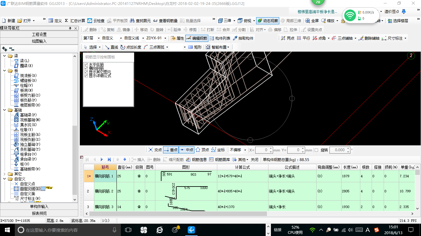Viewport: 421px width, 236px height.
Task: Expand the 其它 tree node
Action: 4,174
